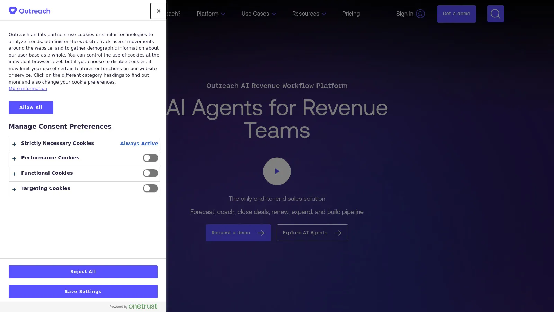Open the Resources dropdown menu
Screen dimensions: 554x312
309,14
